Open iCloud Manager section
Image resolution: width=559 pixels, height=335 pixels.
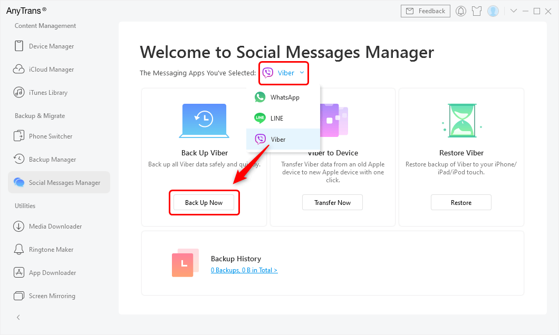click(59, 70)
